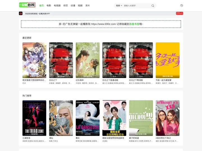Click the 一起看影院 site logo

[27, 5]
